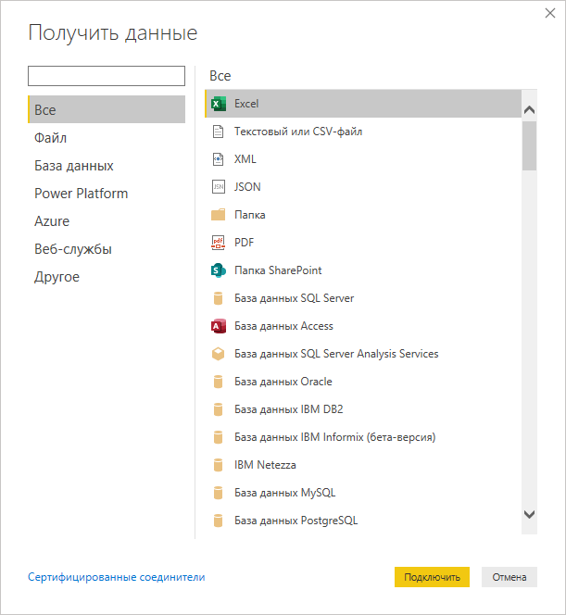Click the SharePoint folder icon

point(218,270)
